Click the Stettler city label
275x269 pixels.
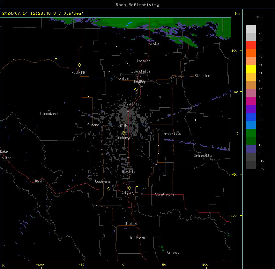click(x=202, y=76)
